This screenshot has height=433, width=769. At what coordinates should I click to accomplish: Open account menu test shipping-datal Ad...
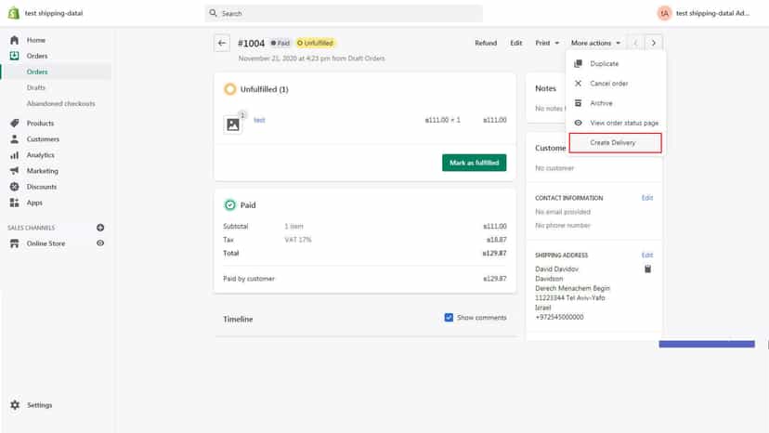coord(712,13)
